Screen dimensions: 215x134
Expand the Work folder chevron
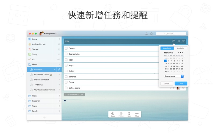coord(59,96)
